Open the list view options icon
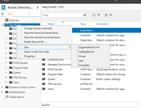This screenshot has height=108, width=141. tap(94, 15)
